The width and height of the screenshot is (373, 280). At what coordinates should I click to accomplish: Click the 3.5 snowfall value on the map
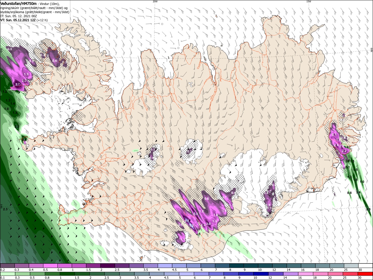tap(196, 214)
